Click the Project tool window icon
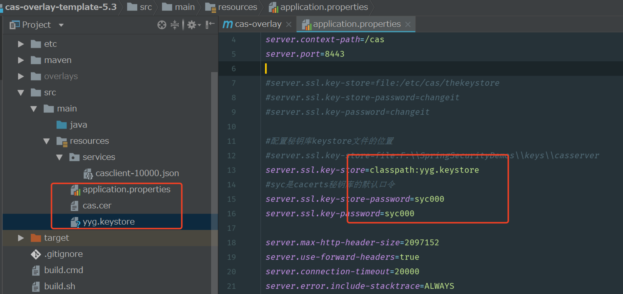623x294 pixels. pos(14,24)
